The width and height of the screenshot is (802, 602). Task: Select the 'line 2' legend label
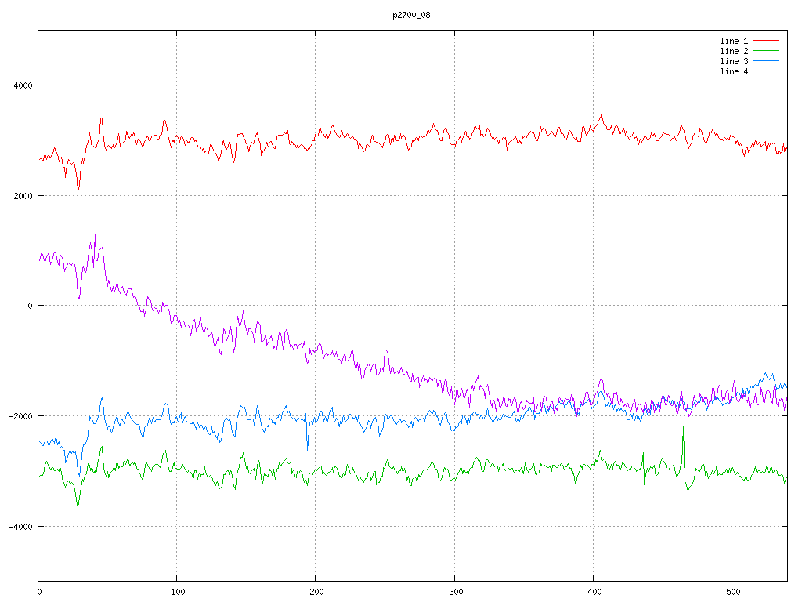734,51
